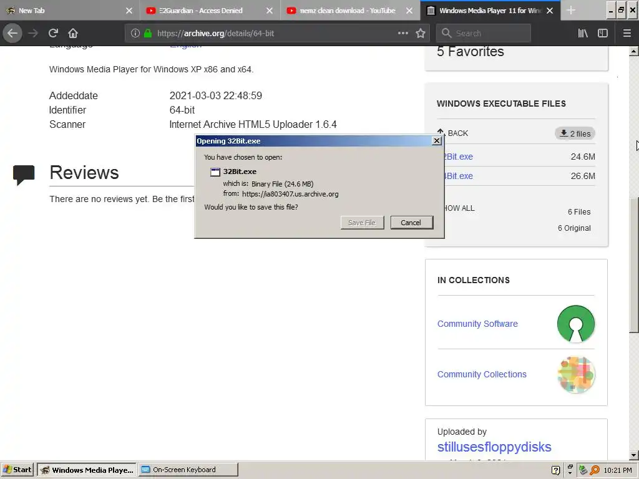Cancel the 32Bit.exe download dialog
The height and width of the screenshot is (479, 639).
(411, 223)
